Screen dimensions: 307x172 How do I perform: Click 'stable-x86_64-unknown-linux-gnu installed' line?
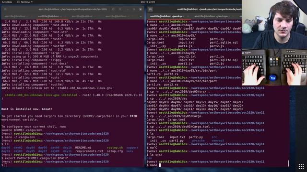[x=41, y=95]
